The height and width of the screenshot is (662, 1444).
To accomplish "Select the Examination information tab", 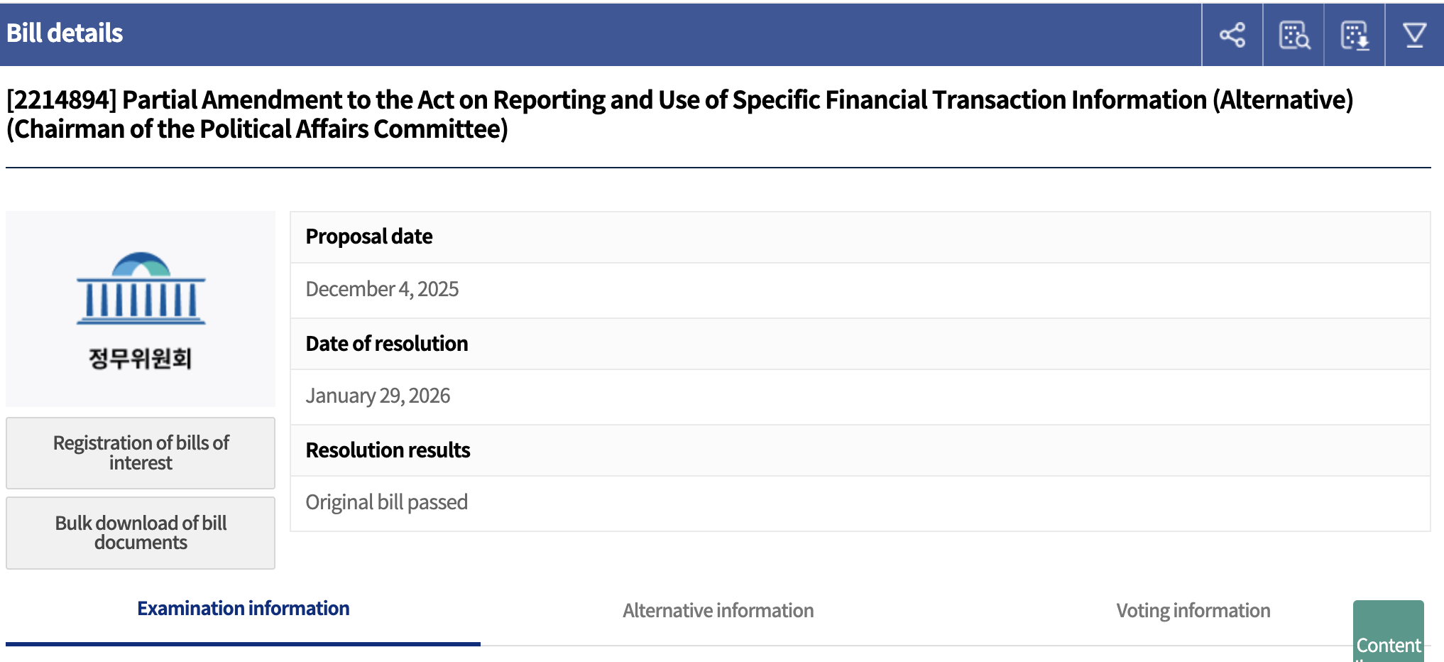I will coord(243,609).
